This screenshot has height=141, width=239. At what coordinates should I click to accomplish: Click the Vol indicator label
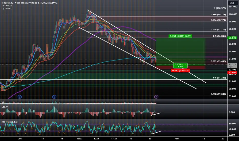(x=3, y=102)
